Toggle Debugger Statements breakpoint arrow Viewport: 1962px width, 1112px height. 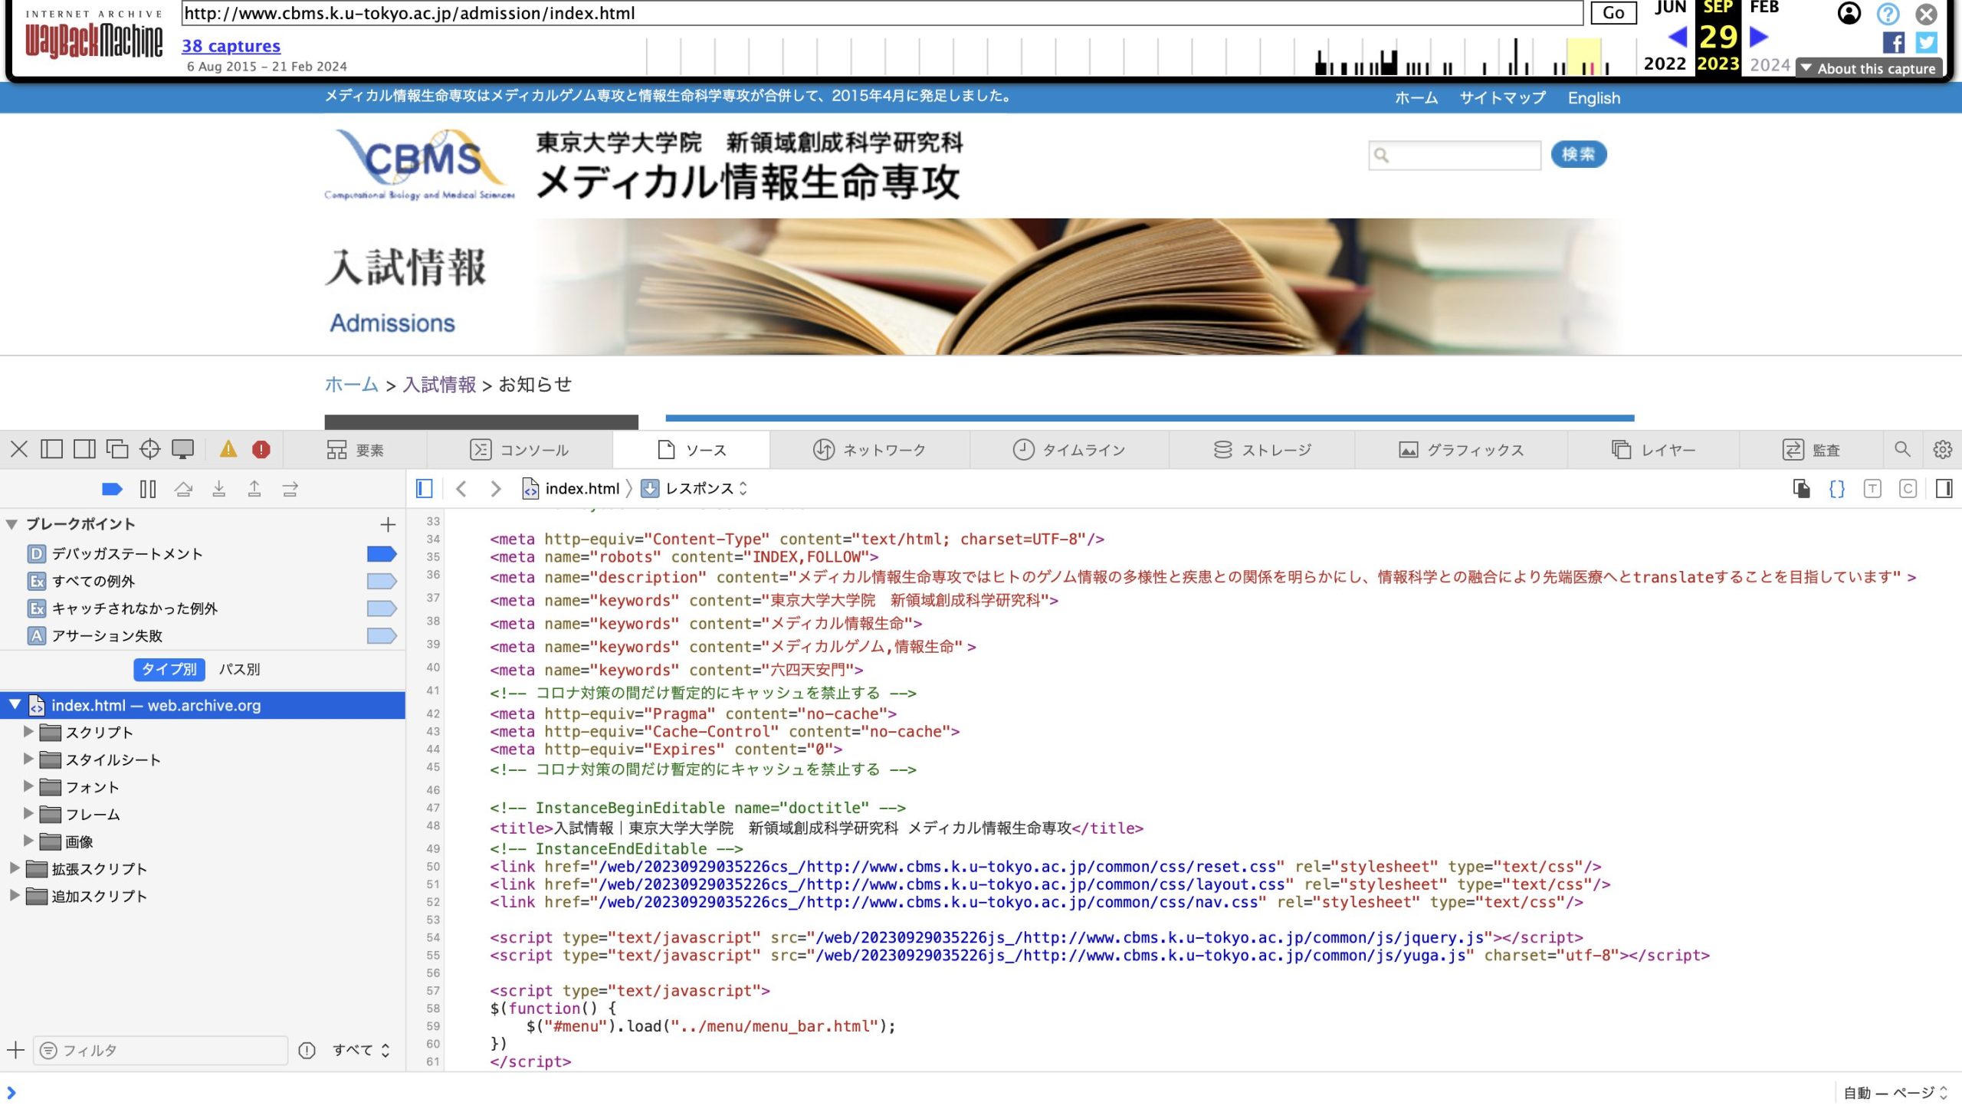(381, 553)
